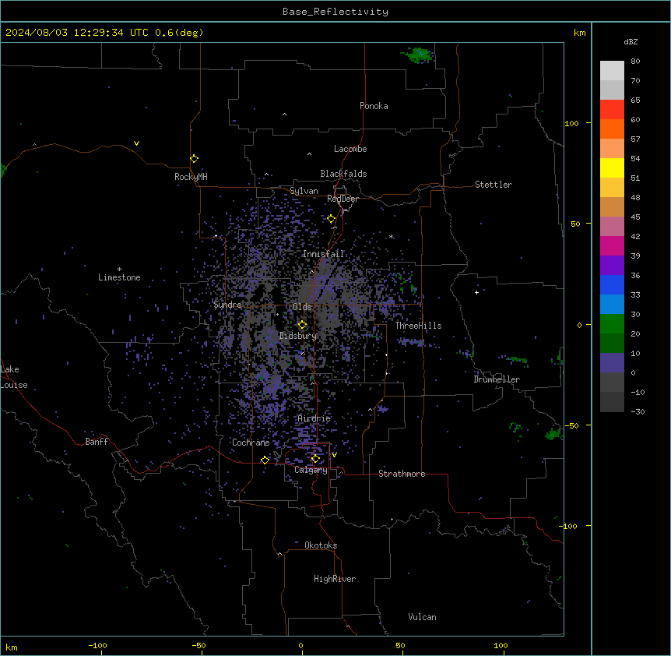Image resolution: width=671 pixels, height=656 pixels.
Task: Click the yellow diamond marker above Calgary label
Action: pos(315,459)
